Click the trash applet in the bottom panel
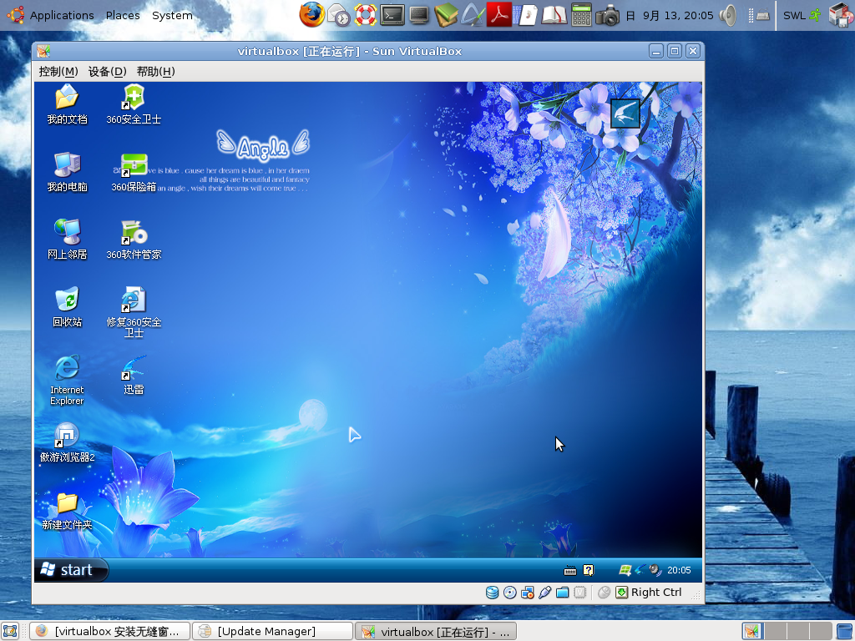This screenshot has width=855, height=641. click(845, 631)
